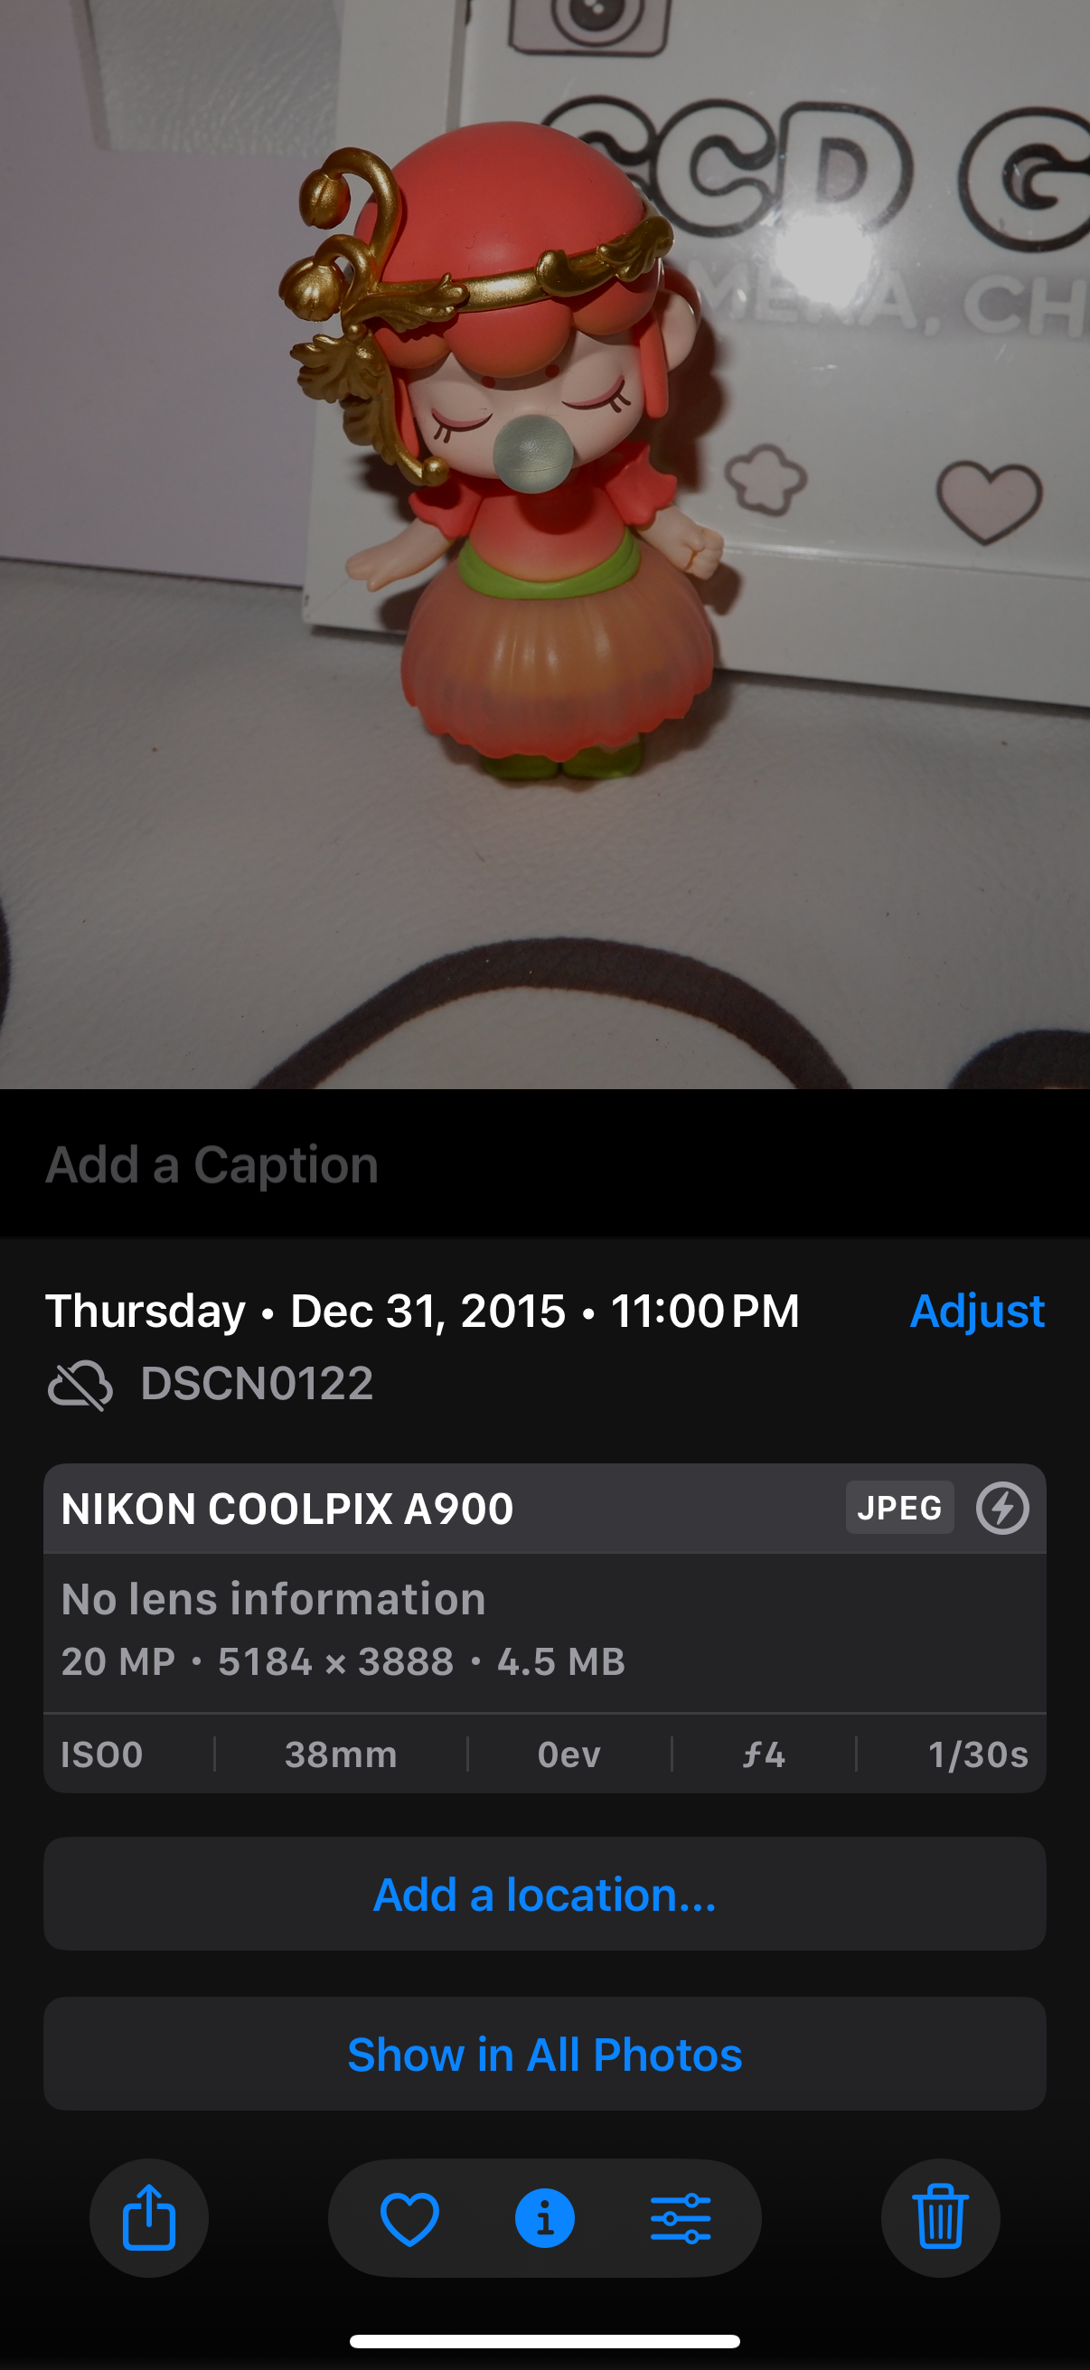Favorite the photo with heart icon
The height and width of the screenshot is (2370, 1090).
(x=409, y=2218)
